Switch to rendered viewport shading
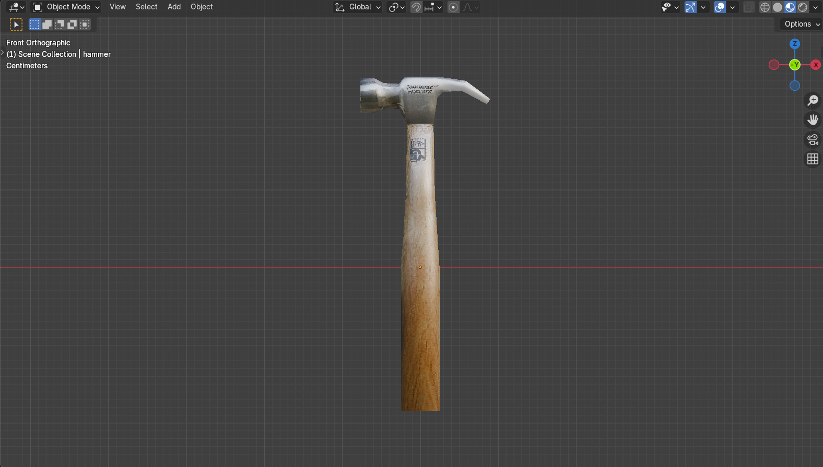This screenshot has width=823, height=467. point(803,7)
